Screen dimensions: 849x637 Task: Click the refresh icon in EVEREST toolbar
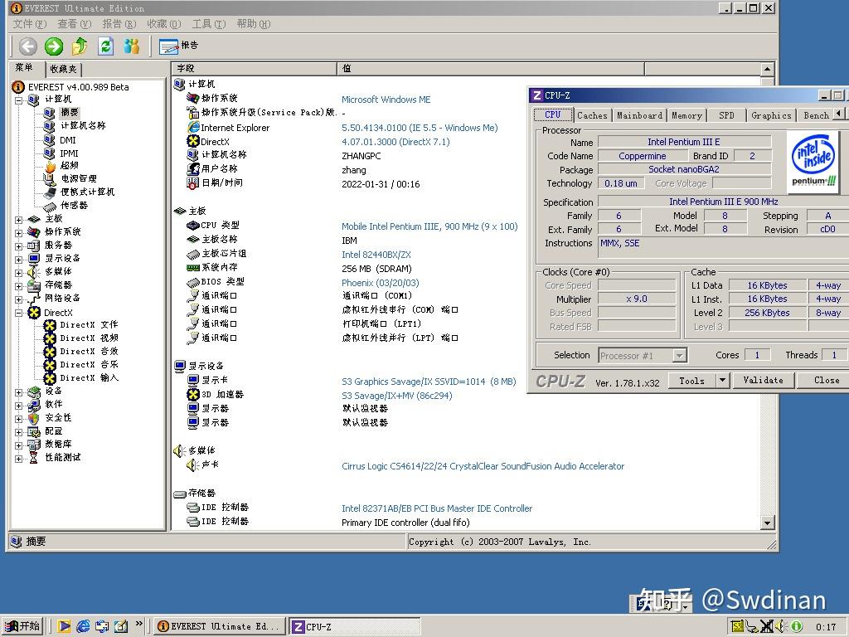pos(106,46)
